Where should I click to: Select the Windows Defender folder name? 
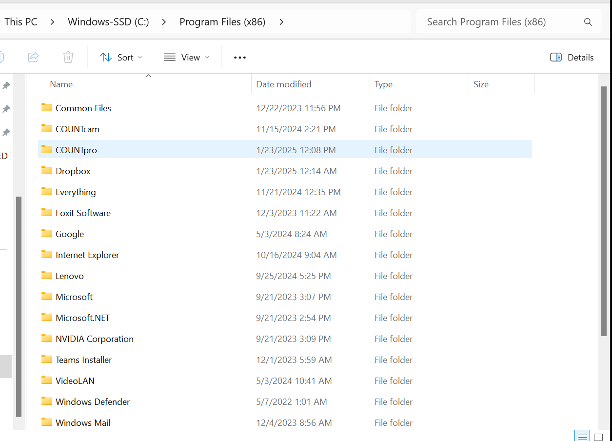(93, 401)
